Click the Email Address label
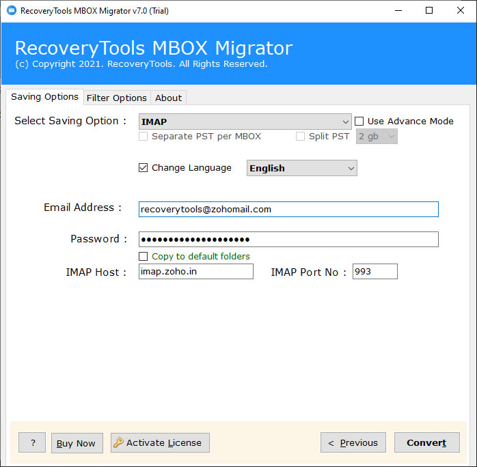477x467 pixels. [83, 208]
